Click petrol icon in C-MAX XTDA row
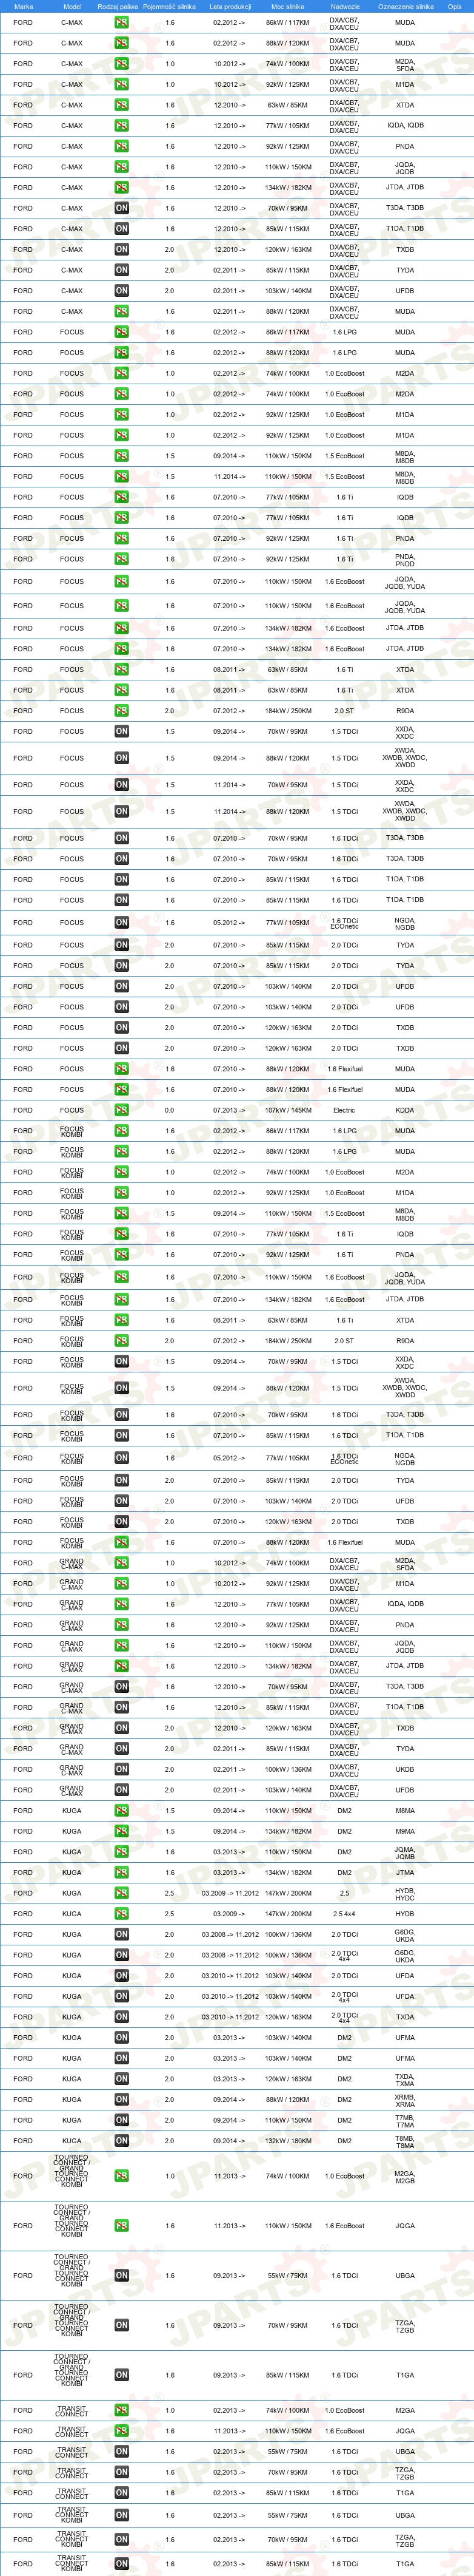 point(121,105)
